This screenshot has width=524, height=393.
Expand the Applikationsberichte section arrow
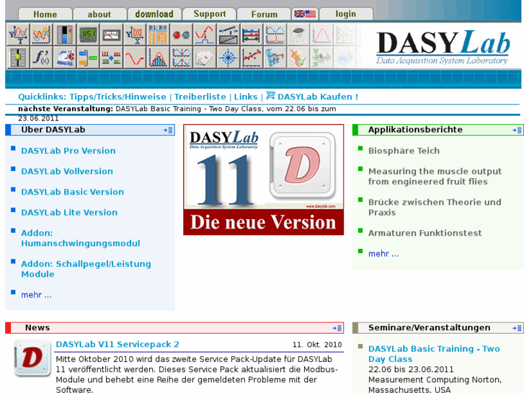click(517, 130)
